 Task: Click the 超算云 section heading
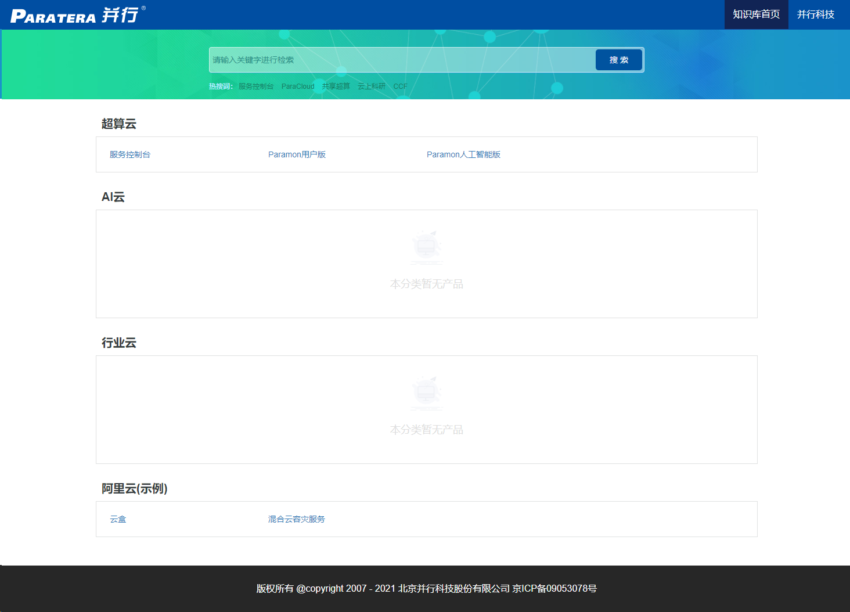coord(119,124)
